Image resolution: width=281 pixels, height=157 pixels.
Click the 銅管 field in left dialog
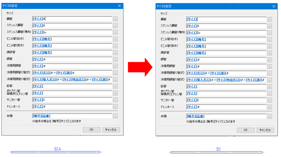[72, 59]
